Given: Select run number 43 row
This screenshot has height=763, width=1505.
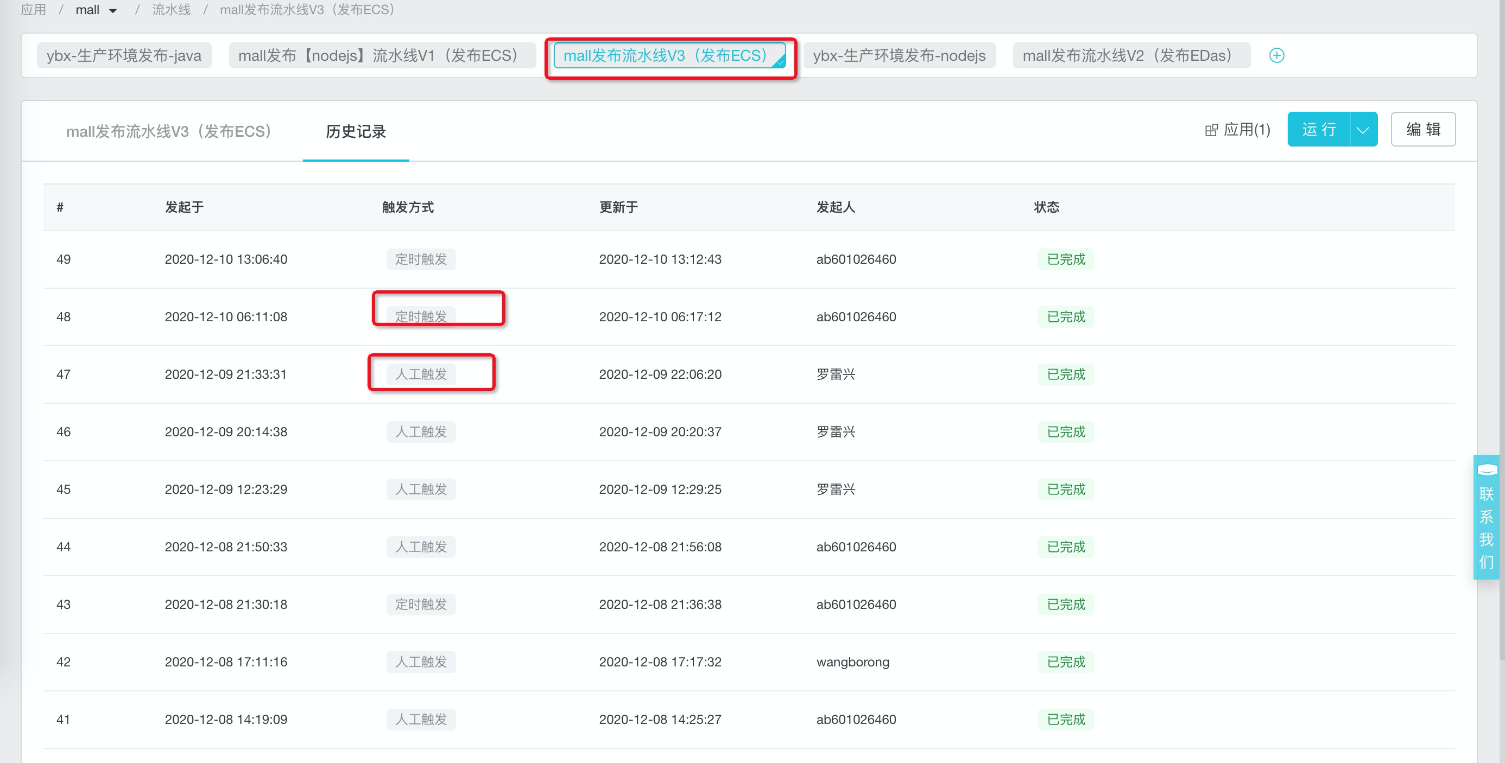Looking at the screenshot, I should (x=749, y=604).
